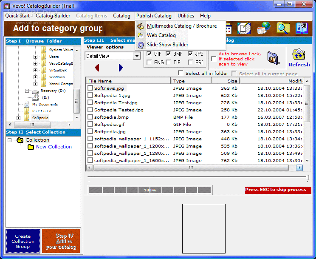Collapse the Collection tree node
Image resolution: width=316 pixels, height=259 pixels.
click(x=9, y=140)
